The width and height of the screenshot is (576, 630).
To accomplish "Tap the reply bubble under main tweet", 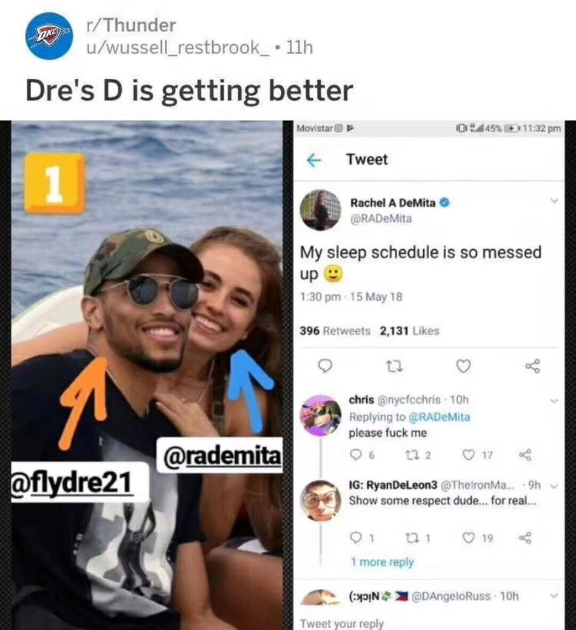I will pos(325,366).
